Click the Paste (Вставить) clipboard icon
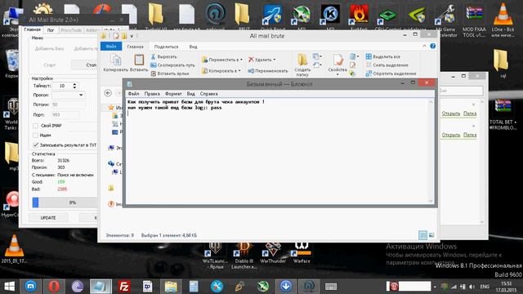The width and height of the screenshot is (523, 294). 139,60
